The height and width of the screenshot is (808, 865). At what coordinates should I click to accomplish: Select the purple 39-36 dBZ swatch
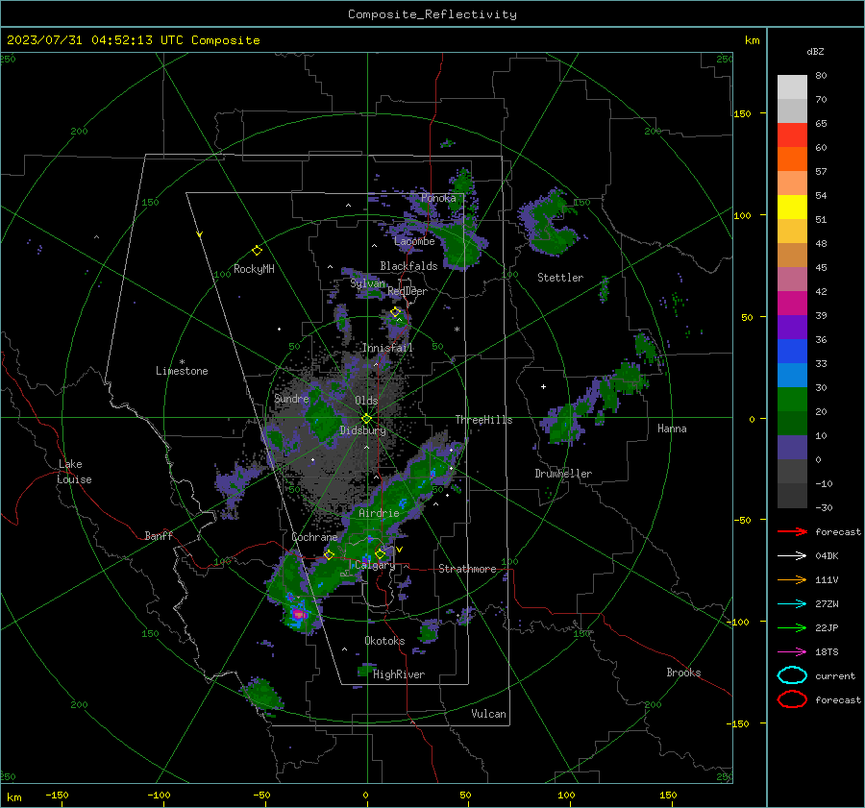pos(792,327)
